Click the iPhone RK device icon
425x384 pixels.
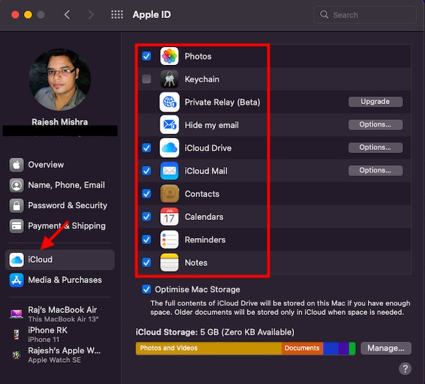tap(16, 334)
